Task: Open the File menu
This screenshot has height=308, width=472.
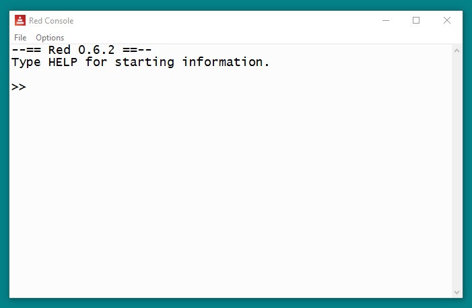Action: [20, 38]
